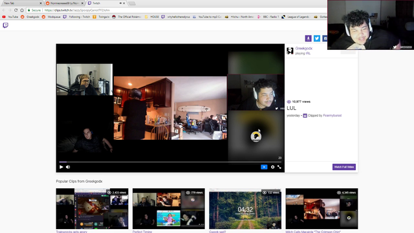This screenshot has height=233, width=414.
Task: Open the Mitch Calls Macaiyla clip thumbnail
Action: (x=321, y=208)
